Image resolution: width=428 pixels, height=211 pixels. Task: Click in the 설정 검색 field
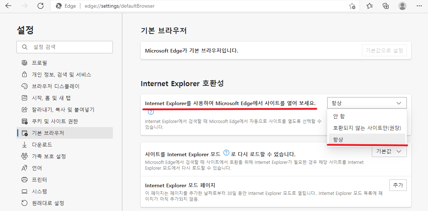(65, 47)
